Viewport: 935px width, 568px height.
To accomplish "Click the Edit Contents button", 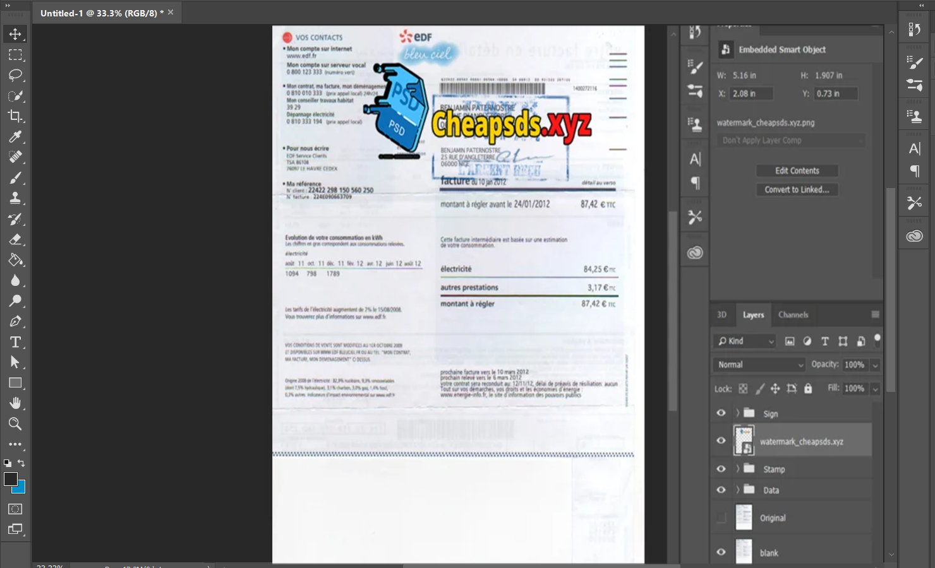I will pos(797,171).
